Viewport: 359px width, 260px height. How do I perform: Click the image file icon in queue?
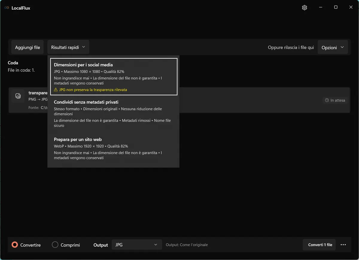(x=18, y=96)
